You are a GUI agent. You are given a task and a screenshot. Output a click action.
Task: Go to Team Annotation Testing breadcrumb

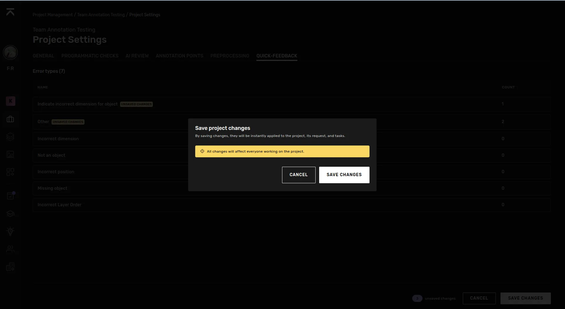coord(101,15)
